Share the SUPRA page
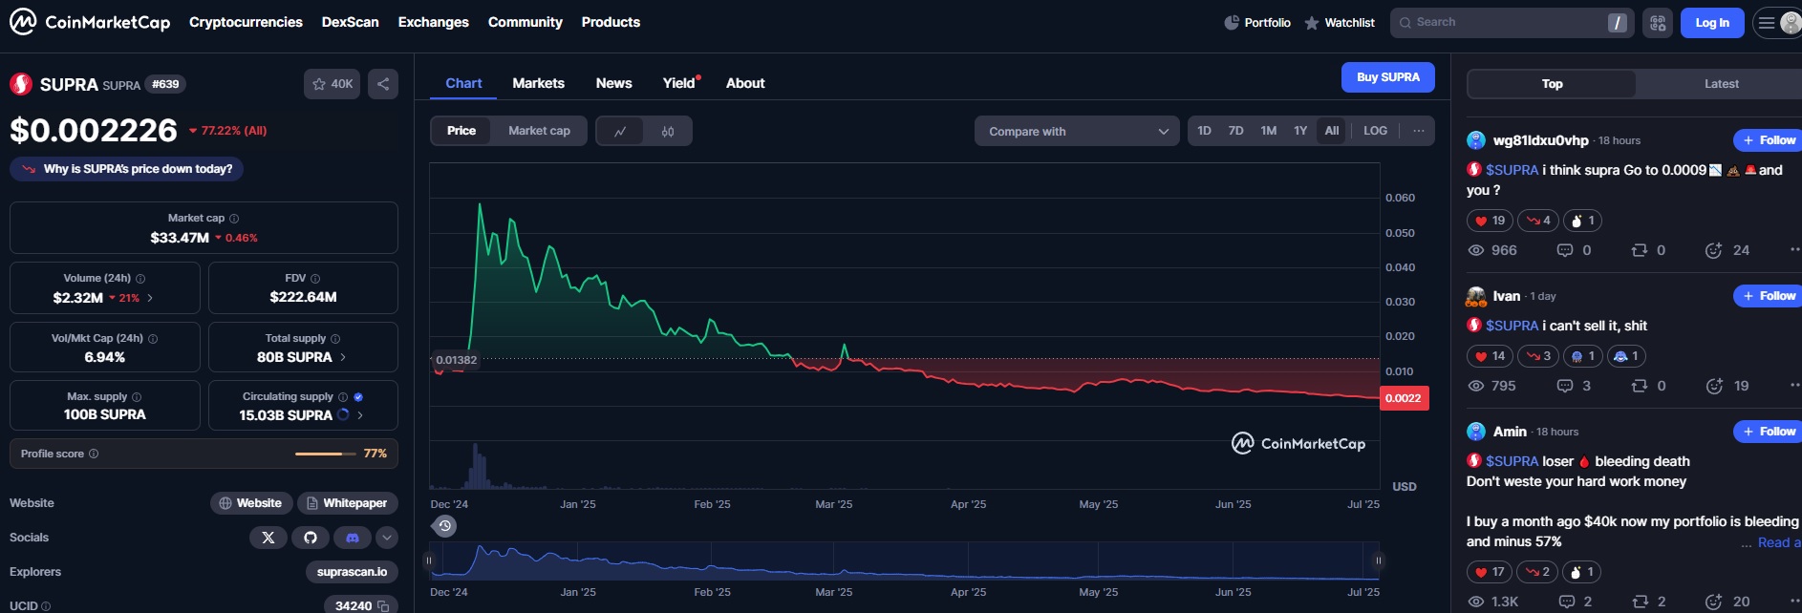This screenshot has width=1802, height=613. pyautogui.click(x=383, y=84)
